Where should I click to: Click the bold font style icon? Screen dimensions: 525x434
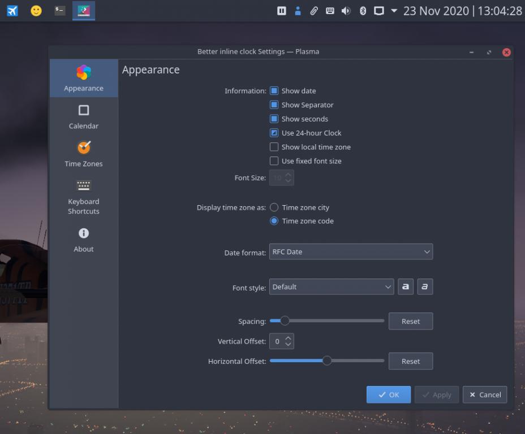[x=405, y=287]
